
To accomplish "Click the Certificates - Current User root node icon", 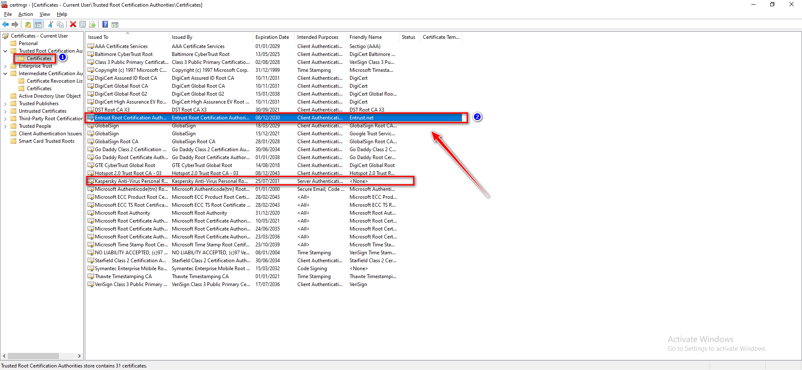I will coord(5,36).
